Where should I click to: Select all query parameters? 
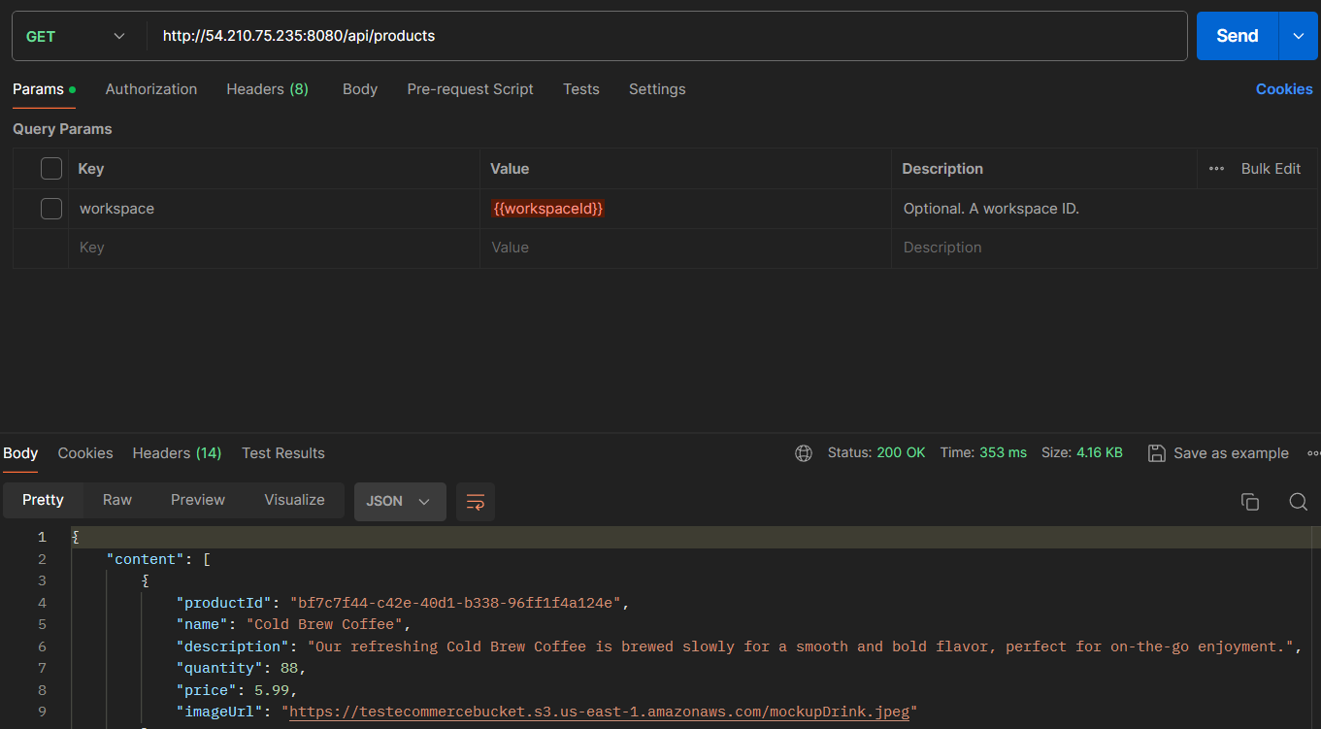tap(50, 168)
